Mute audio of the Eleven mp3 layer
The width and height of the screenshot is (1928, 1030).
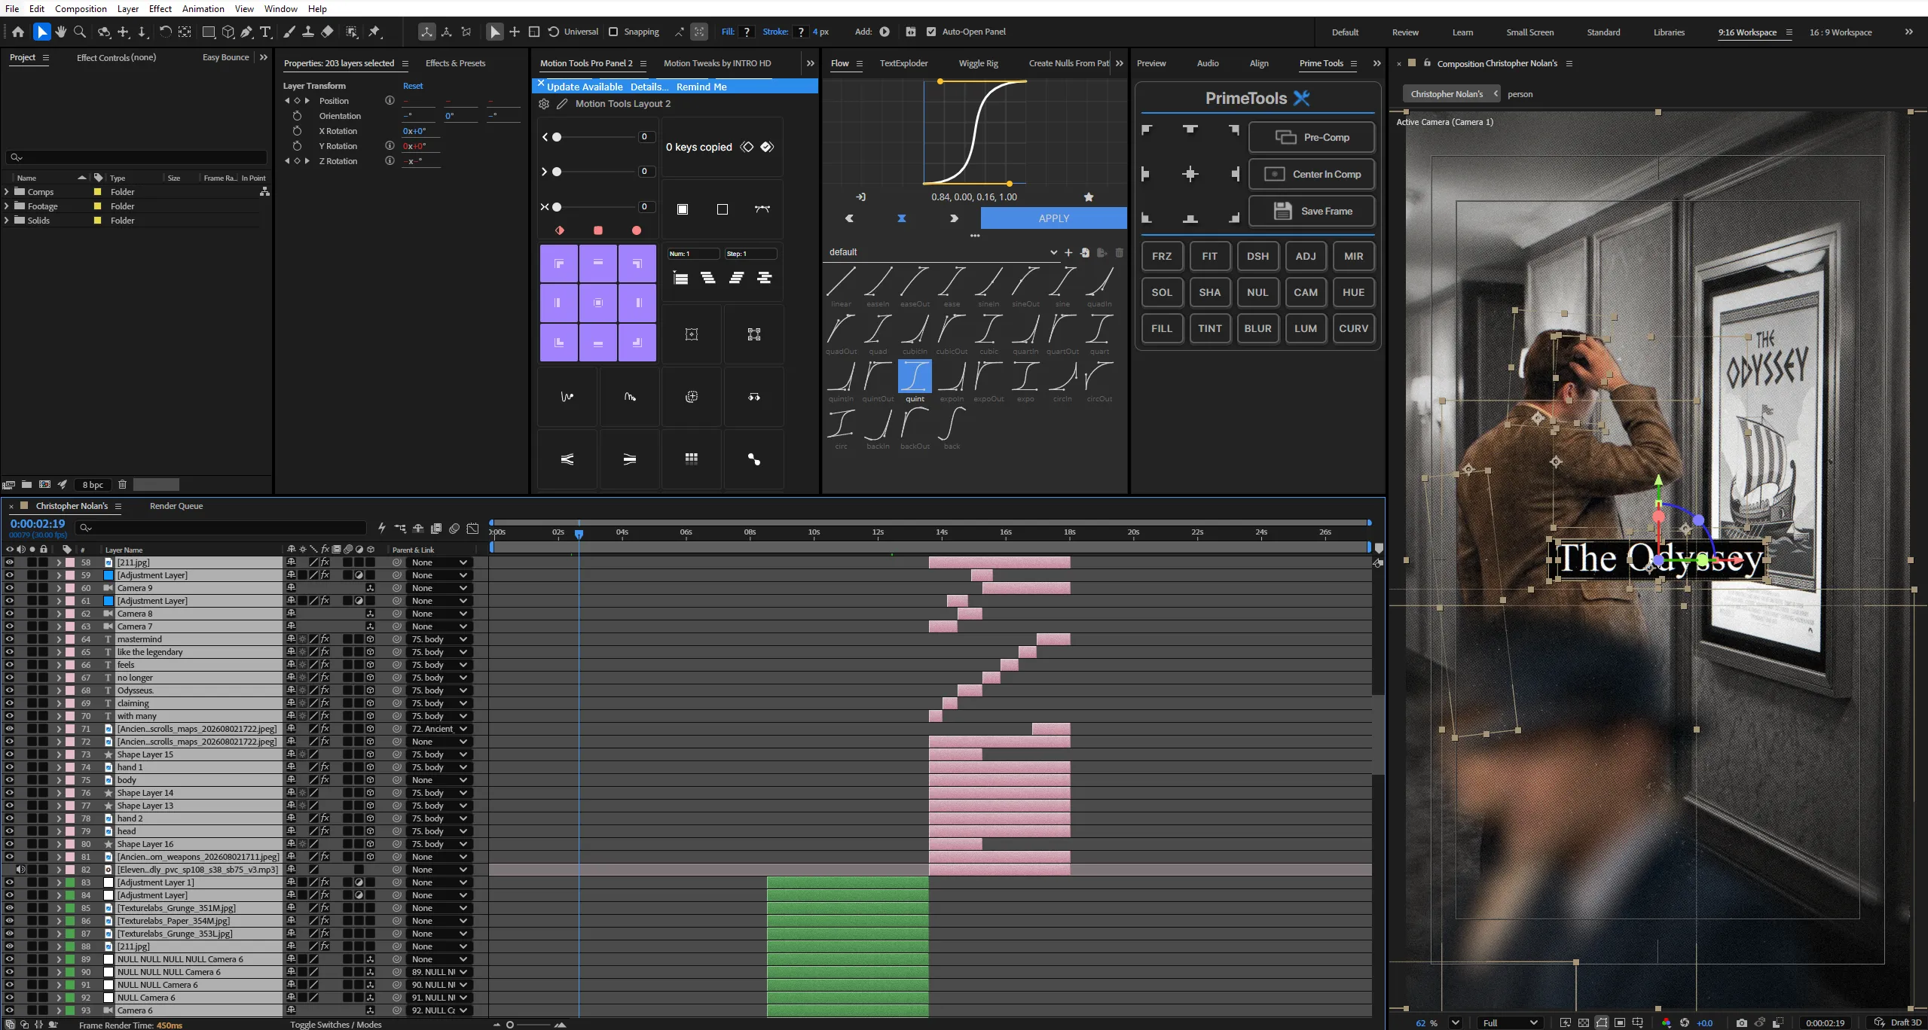[x=21, y=870]
